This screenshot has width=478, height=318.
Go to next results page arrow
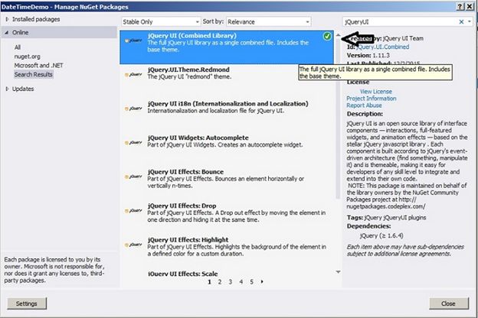[x=262, y=282]
